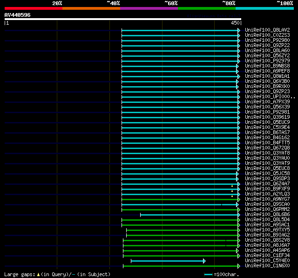
Task: Select the white AV440596 query sequence bar
Action: coord(123,19)
